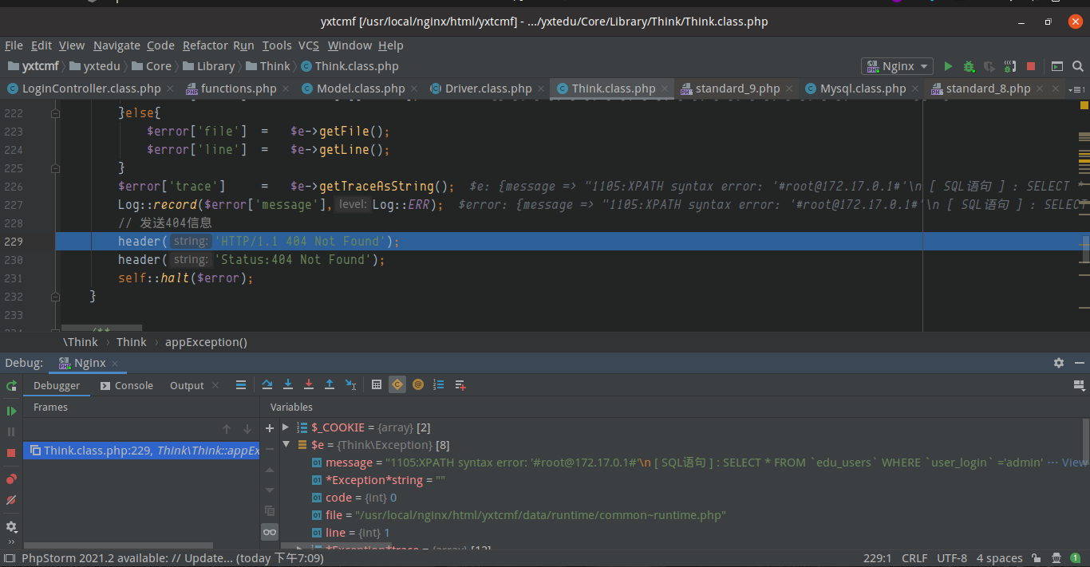Select Think.class.php:229 stack frame
Image resolution: width=1090 pixels, height=567 pixels.
(141, 451)
